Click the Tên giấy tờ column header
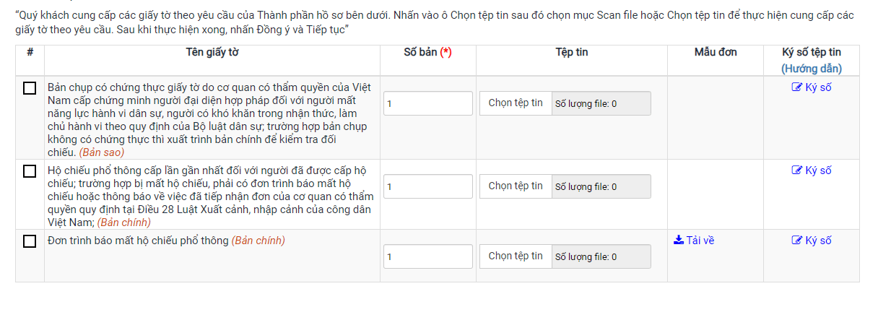891x320 pixels. [212, 53]
